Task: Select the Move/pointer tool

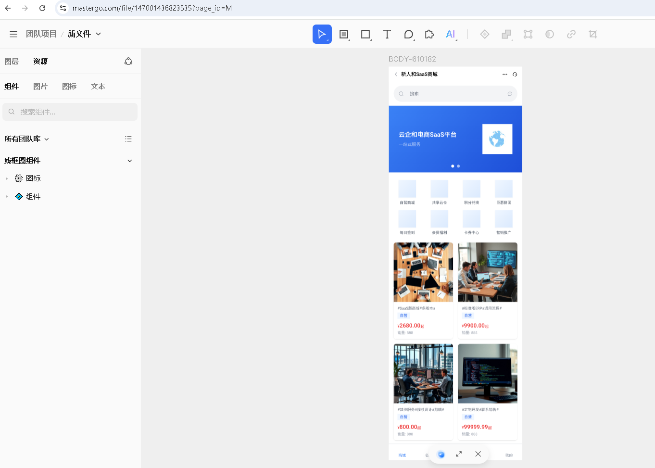Action: pyautogui.click(x=322, y=34)
